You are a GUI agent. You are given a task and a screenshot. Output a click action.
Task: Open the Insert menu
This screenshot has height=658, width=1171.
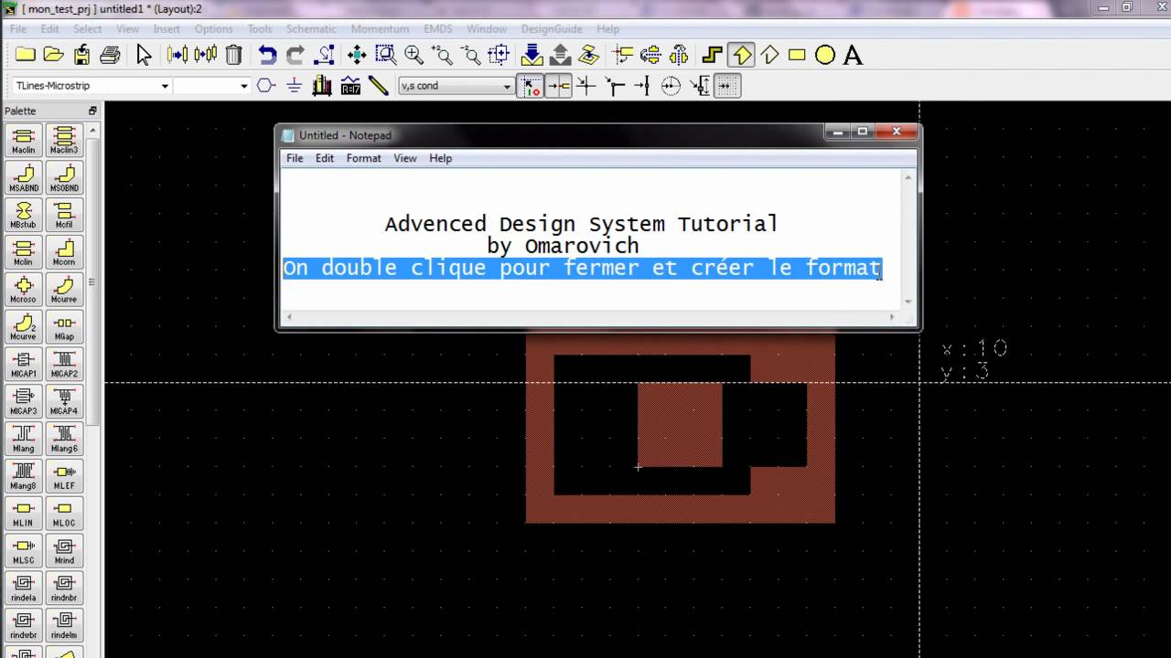(167, 28)
